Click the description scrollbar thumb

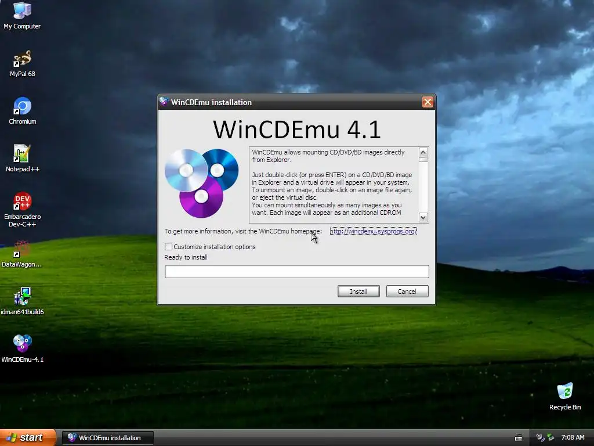(x=423, y=160)
